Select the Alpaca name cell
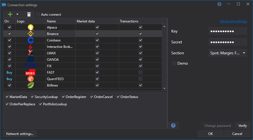Screen dimensions: 253x140 click(60, 27)
